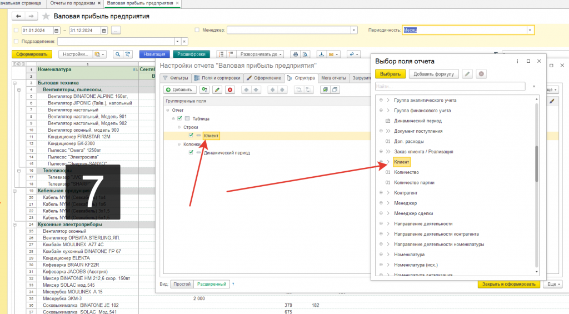Open the Менеджер dropdown list
The image size is (569, 314).
pyautogui.click(x=354, y=30)
